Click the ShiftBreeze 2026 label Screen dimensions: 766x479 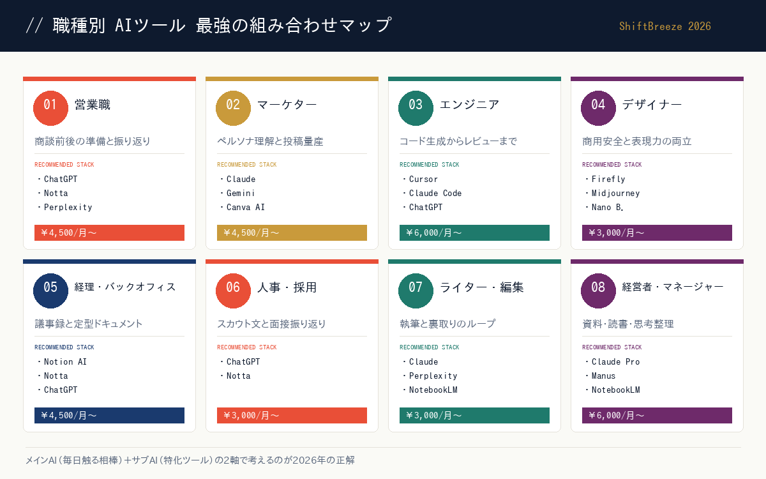pyautogui.click(x=665, y=26)
